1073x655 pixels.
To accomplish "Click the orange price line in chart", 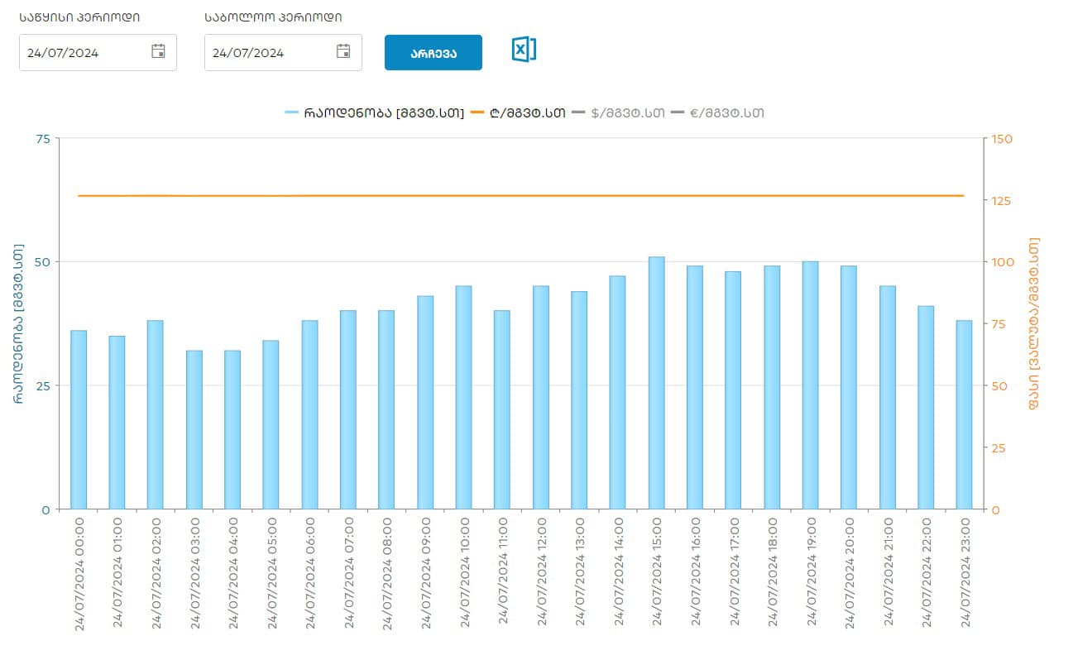I will 521,196.
